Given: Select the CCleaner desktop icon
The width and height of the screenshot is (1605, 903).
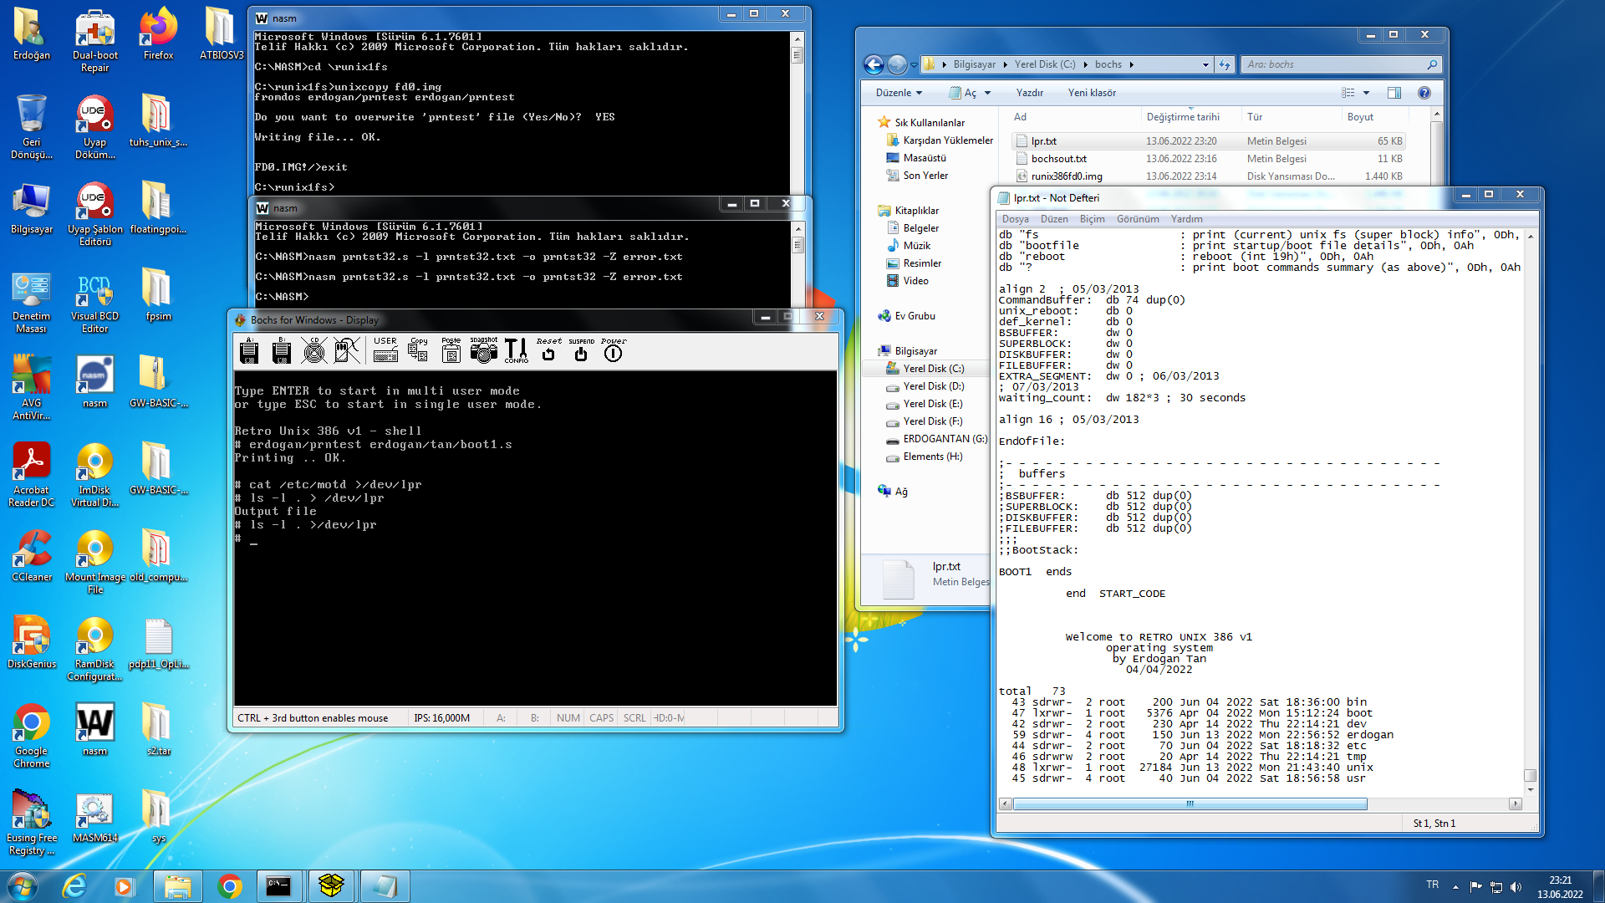Looking at the screenshot, I should click(31, 556).
